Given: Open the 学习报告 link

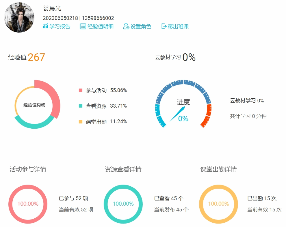Looking at the screenshot, I should 60,27.
